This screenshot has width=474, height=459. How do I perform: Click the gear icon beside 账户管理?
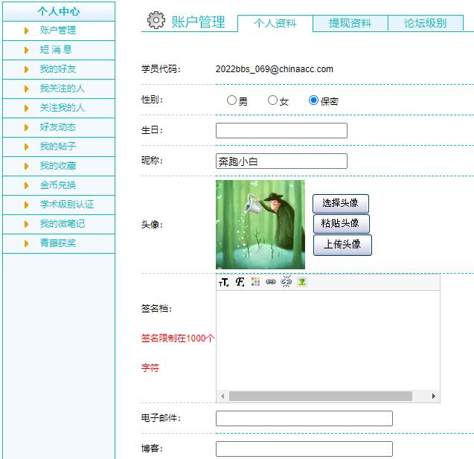(x=156, y=21)
